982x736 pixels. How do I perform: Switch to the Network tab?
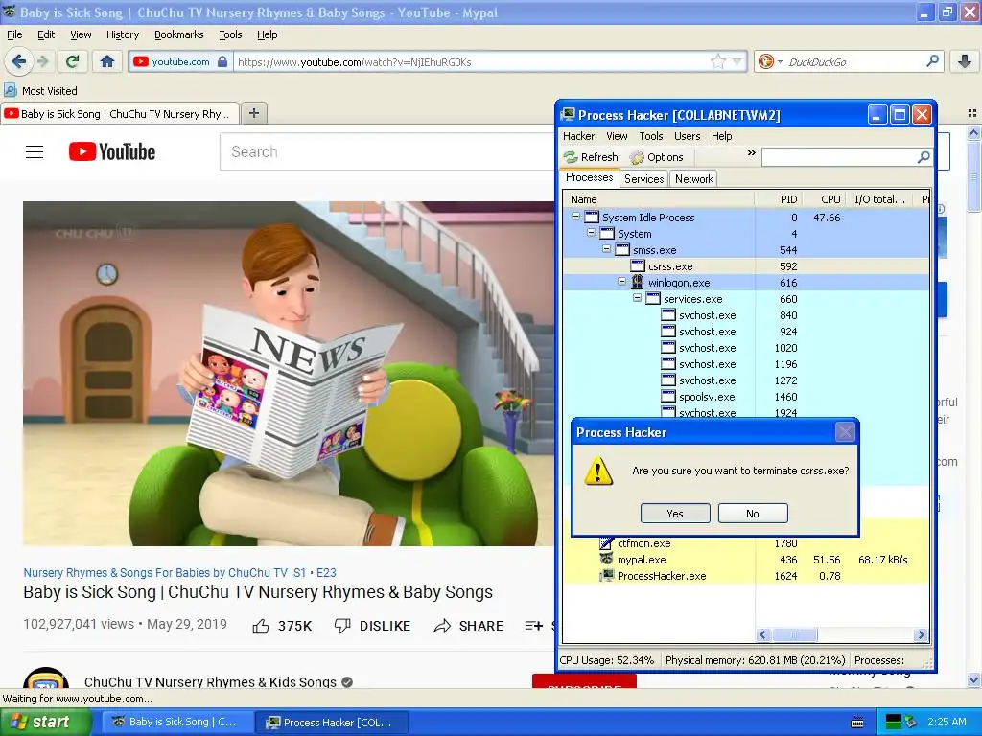(x=694, y=179)
